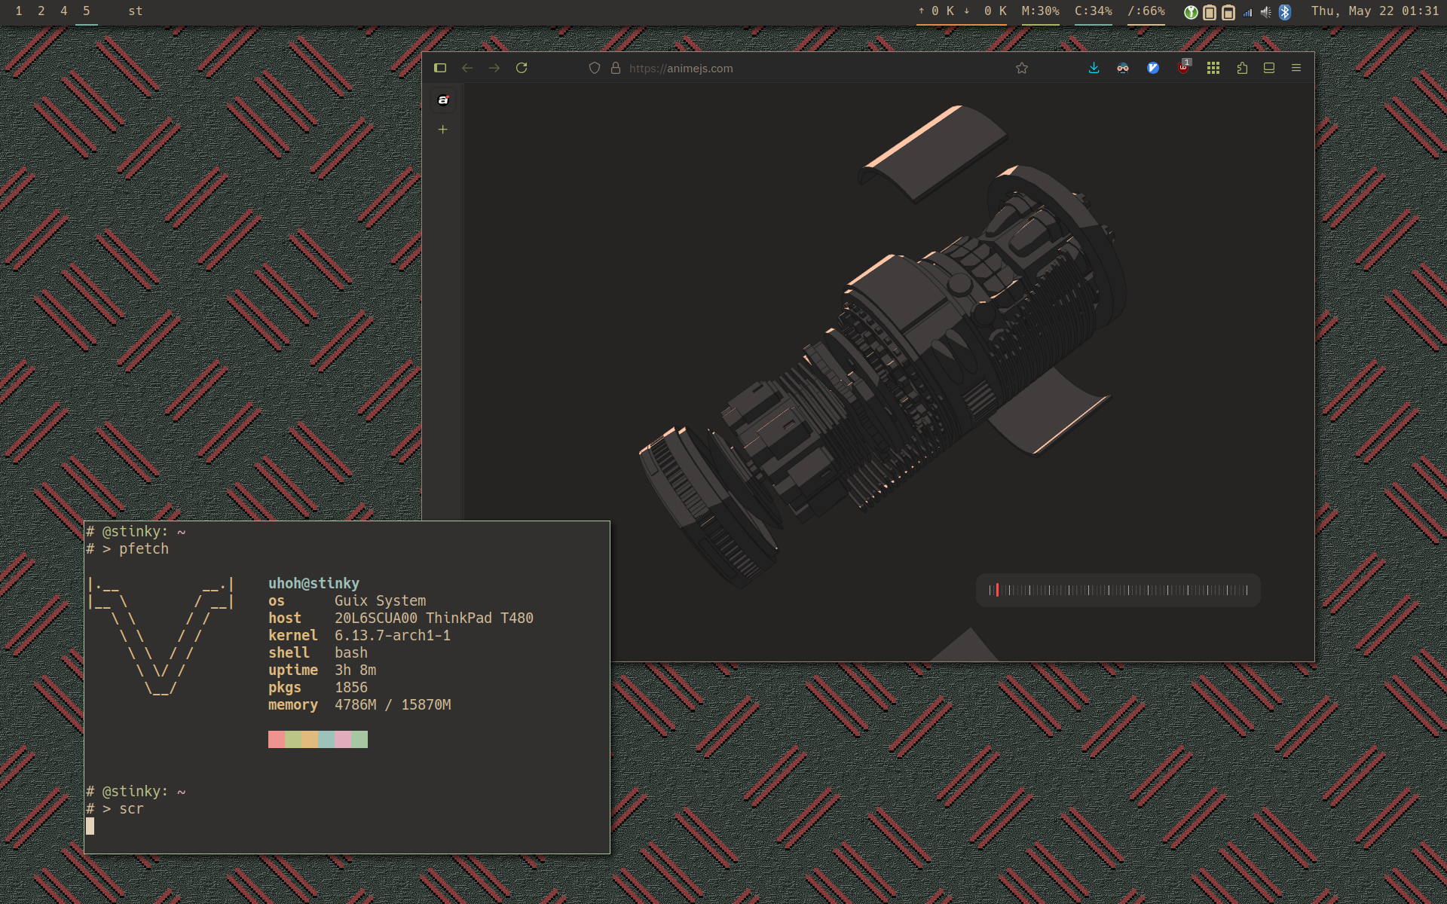Viewport: 1447px width, 904px height.
Task: Click the C:34% CPU indicator
Action: pos(1094,11)
